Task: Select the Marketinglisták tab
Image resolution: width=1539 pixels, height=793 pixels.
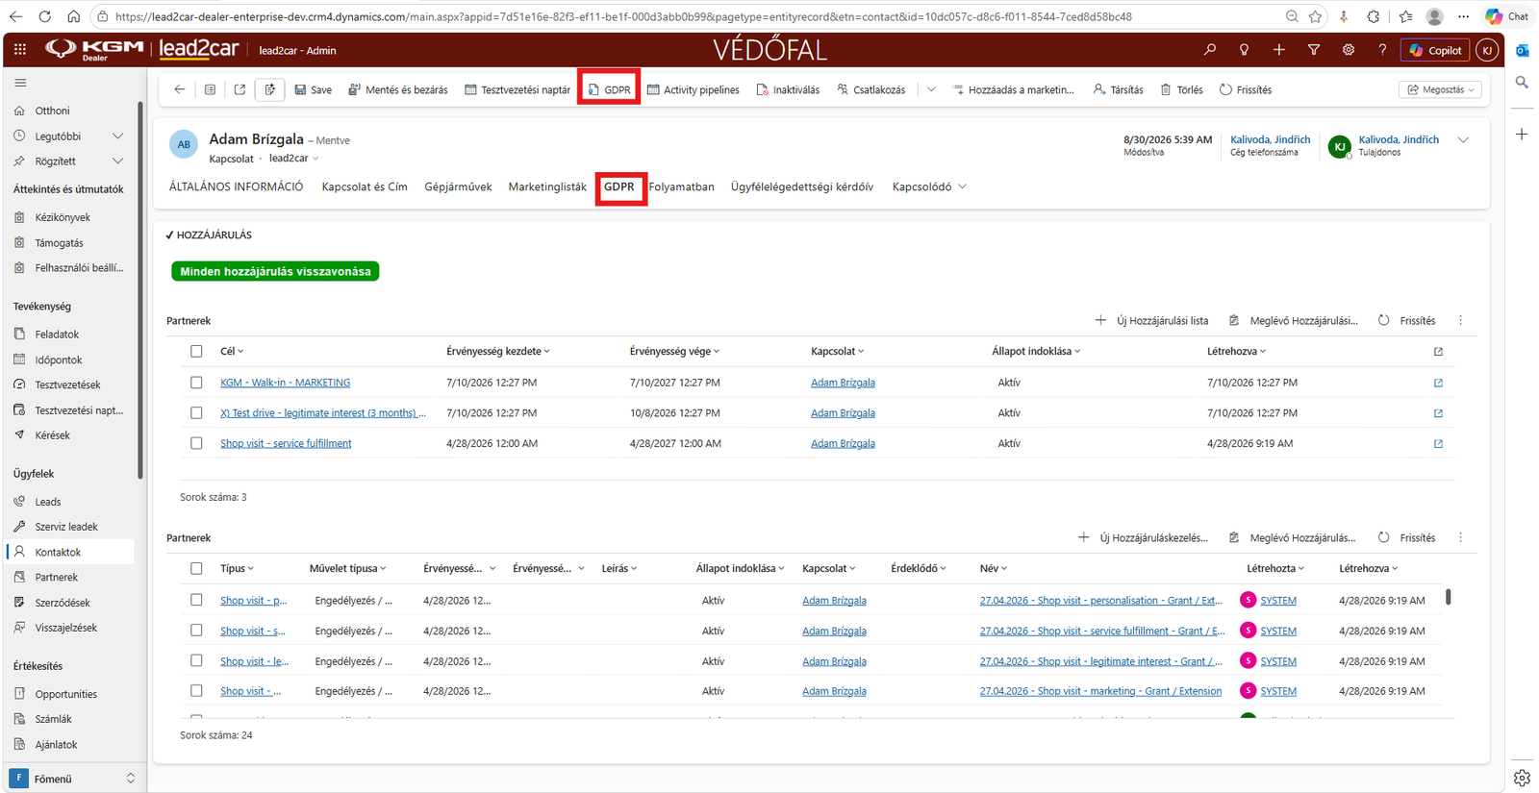Action: [547, 186]
